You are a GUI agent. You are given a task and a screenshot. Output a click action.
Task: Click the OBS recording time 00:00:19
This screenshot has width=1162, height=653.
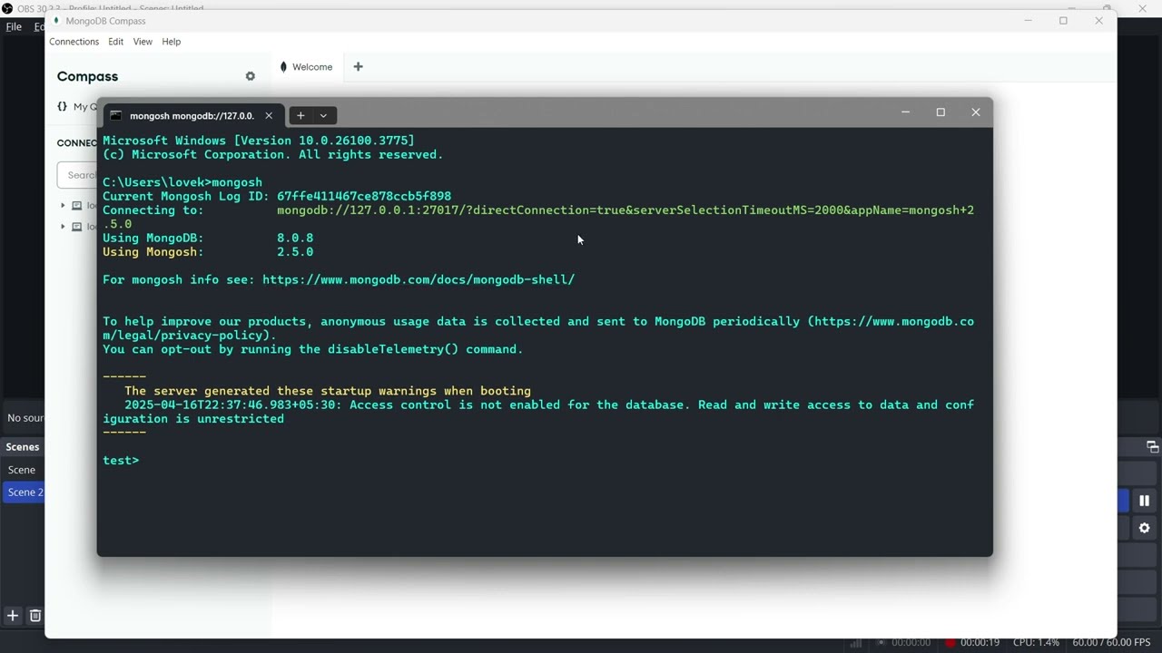pyautogui.click(x=980, y=642)
